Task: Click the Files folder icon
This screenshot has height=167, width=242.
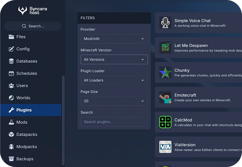Action: (11, 37)
